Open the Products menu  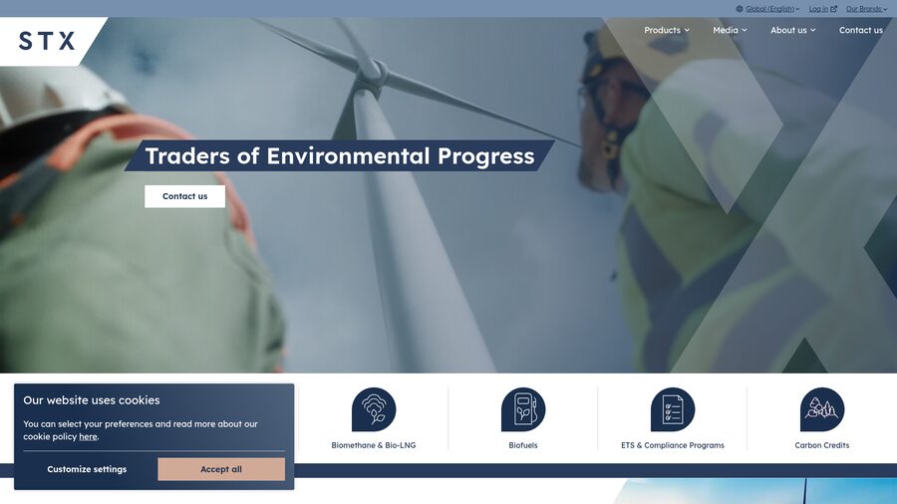pos(667,30)
